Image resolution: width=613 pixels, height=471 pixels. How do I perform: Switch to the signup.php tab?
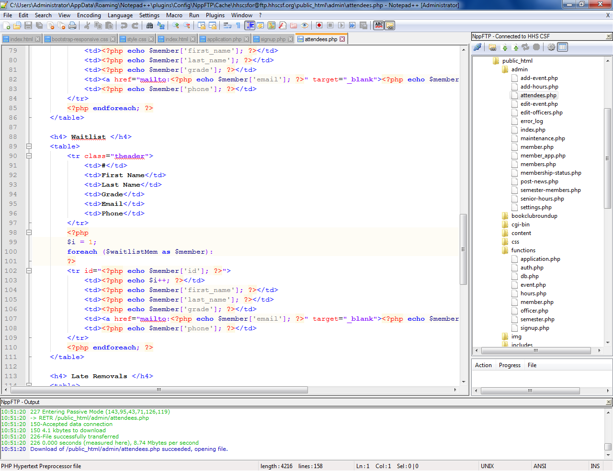pyautogui.click(x=272, y=39)
